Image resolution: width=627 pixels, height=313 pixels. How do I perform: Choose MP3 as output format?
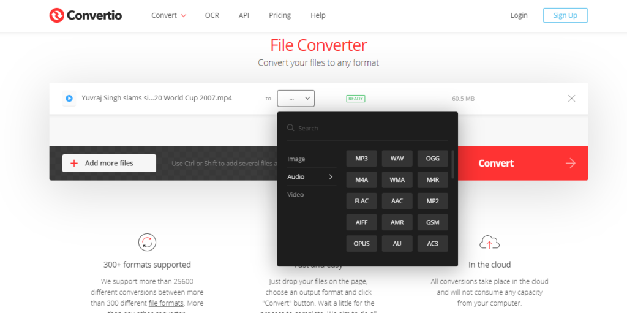point(361,159)
